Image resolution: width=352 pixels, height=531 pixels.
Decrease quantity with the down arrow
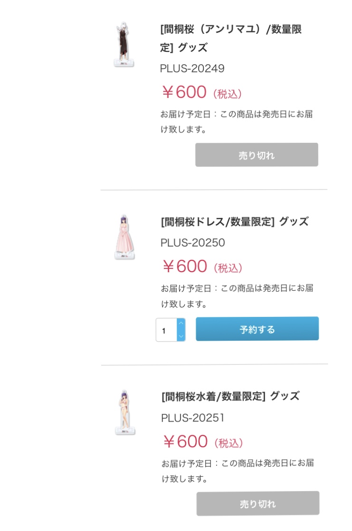(181, 336)
